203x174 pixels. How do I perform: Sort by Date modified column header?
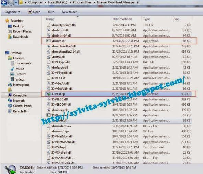pos(122,19)
